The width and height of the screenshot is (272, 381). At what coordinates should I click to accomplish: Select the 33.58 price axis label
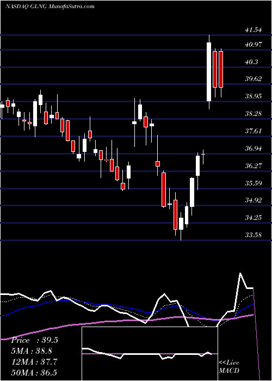click(x=254, y=235)
